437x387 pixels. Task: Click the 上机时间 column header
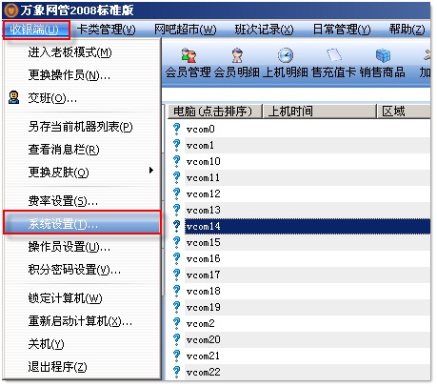click(319, 112)
